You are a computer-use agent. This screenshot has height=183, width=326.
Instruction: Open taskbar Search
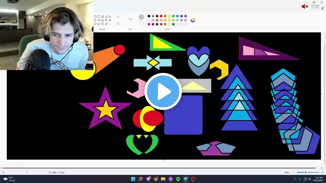141,179
